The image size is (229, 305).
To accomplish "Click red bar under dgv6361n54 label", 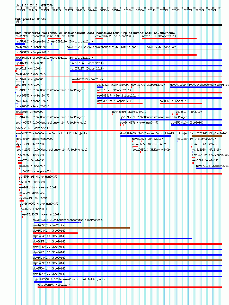I will click(120, 103).
